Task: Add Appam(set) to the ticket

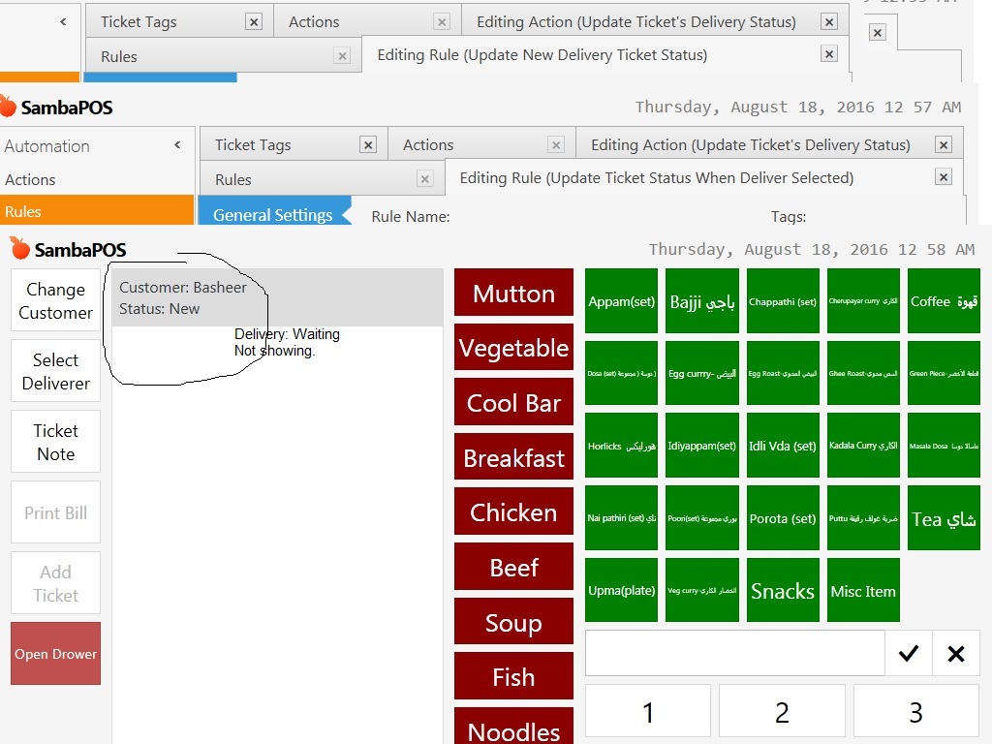Action: [x=621, y=301]
